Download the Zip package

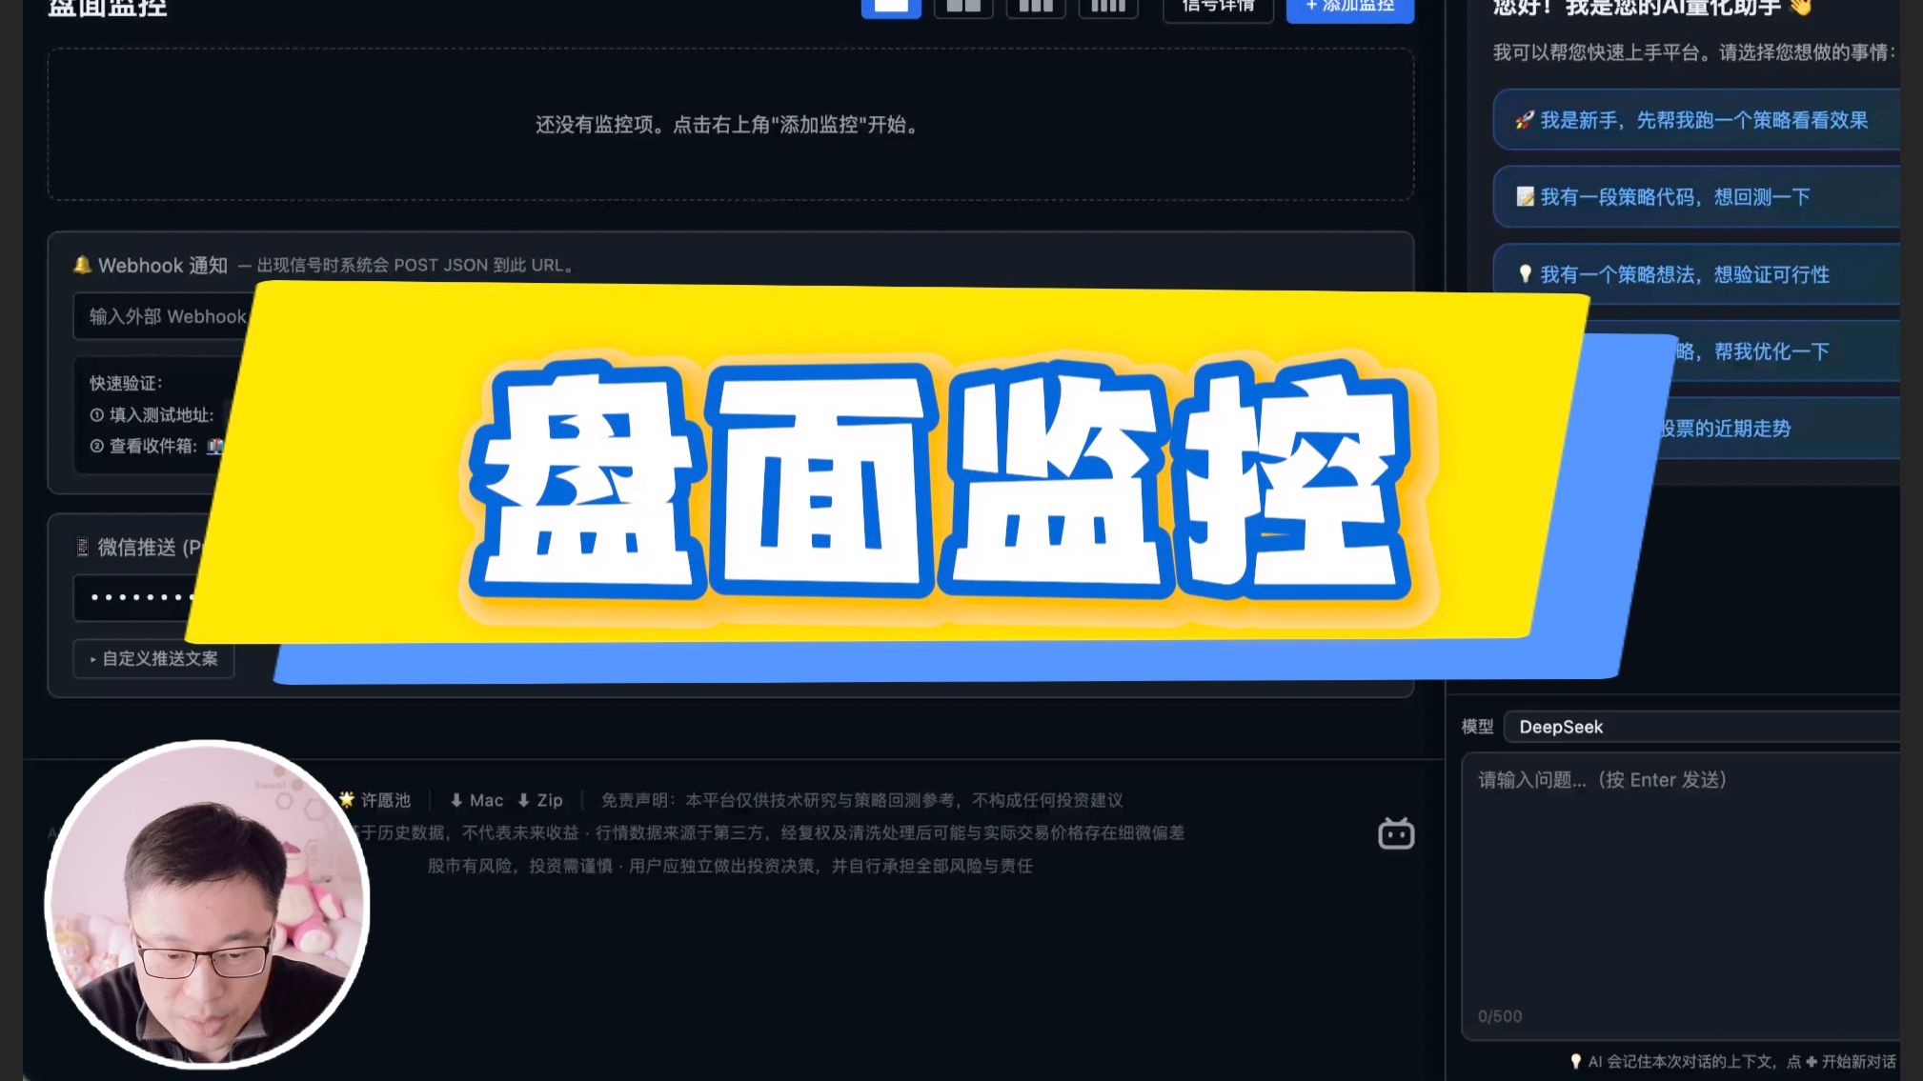coord(539,800)
